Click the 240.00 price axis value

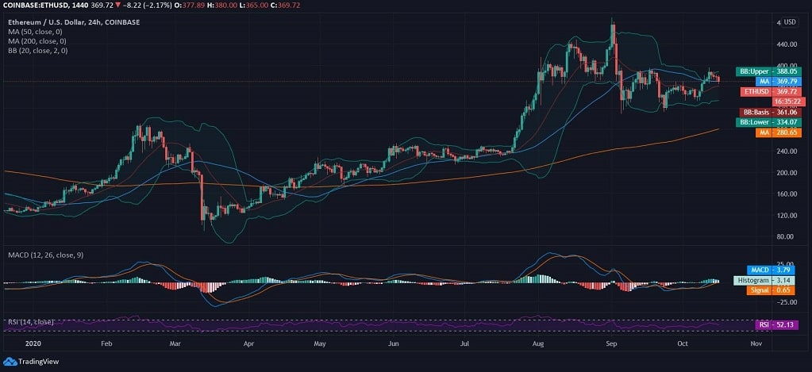(x=786, y=151)
